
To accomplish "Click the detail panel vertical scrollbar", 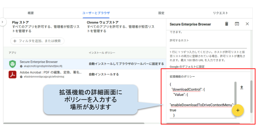I will click(x=251, y=97).
